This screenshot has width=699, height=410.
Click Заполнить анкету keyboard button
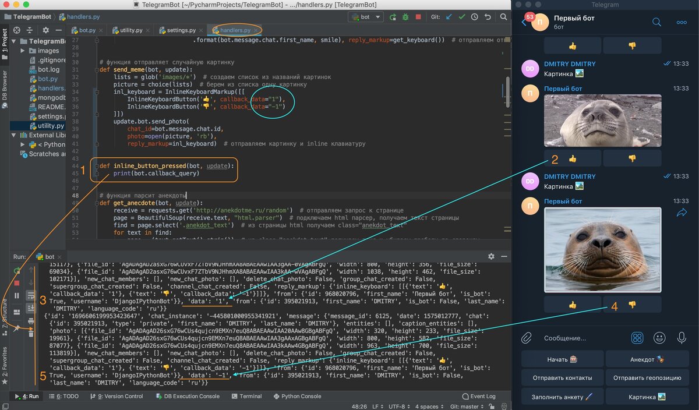562,396
